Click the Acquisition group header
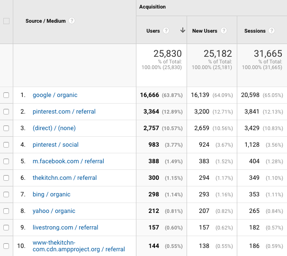 coord(152,7)
